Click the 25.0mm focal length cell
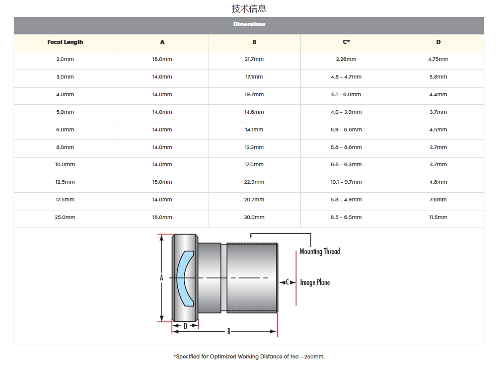This screenshot has height=366, width=500. [x=65, y=217]
